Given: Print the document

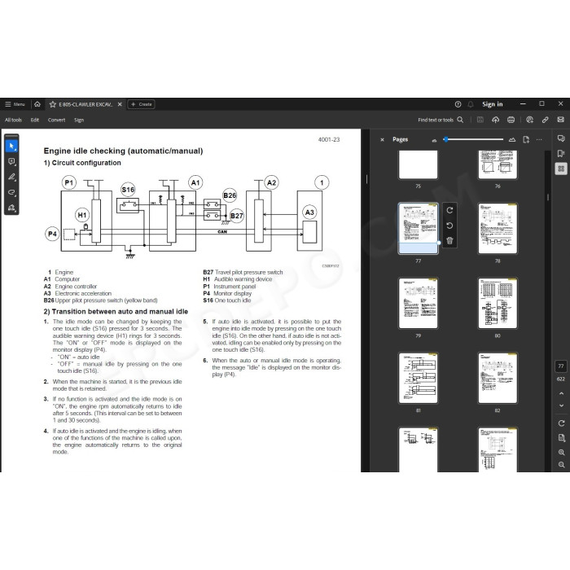Looking at the screenshot, I should point(511,120).
